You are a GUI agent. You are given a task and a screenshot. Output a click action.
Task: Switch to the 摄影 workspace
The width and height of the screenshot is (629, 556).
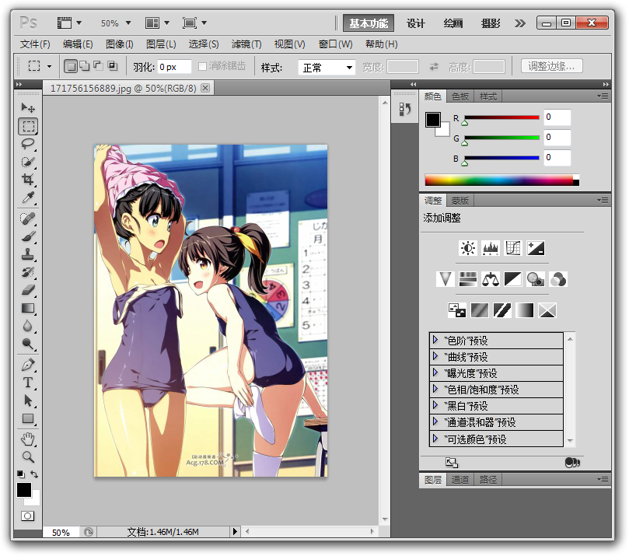coord(491,23)
